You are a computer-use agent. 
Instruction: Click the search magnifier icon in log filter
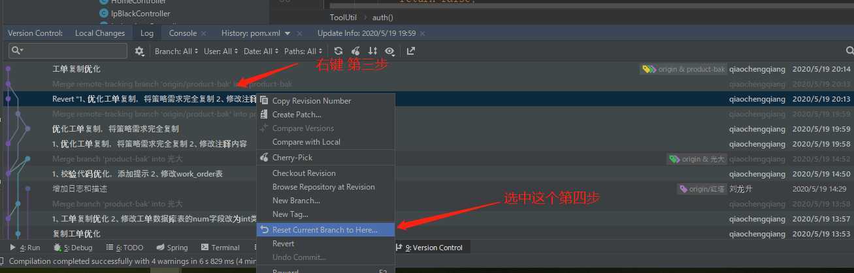16,51
